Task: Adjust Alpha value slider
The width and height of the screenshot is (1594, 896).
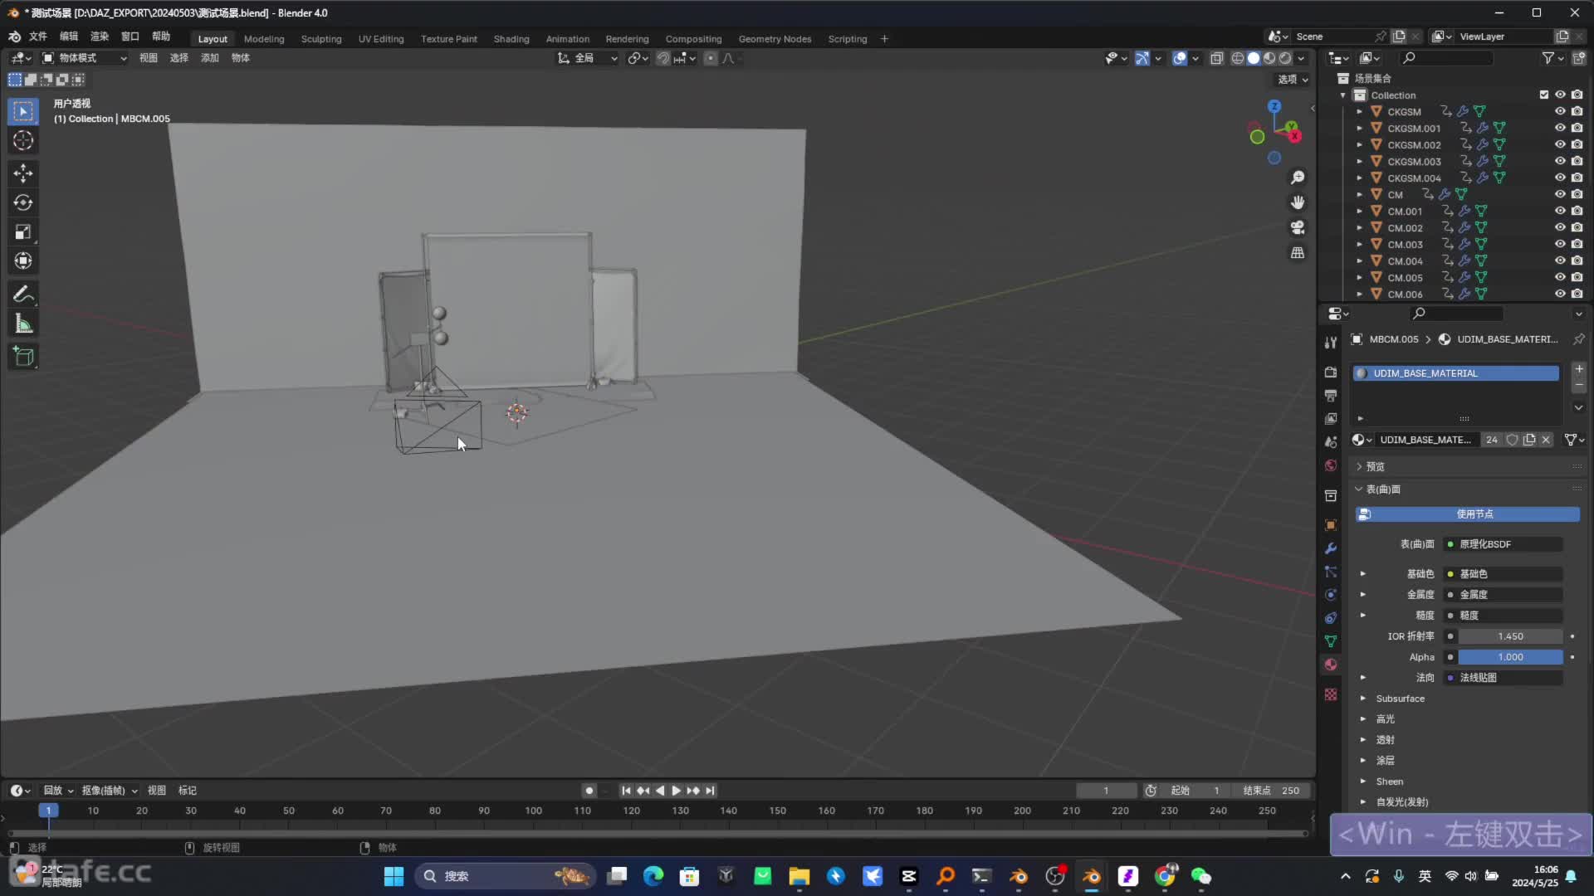Action: [x=1510, y=657]
